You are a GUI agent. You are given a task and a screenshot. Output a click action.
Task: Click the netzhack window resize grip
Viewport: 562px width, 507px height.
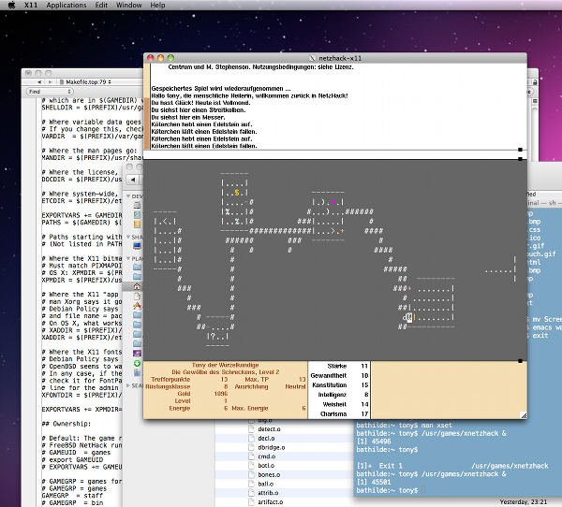[x=522, y=413]
